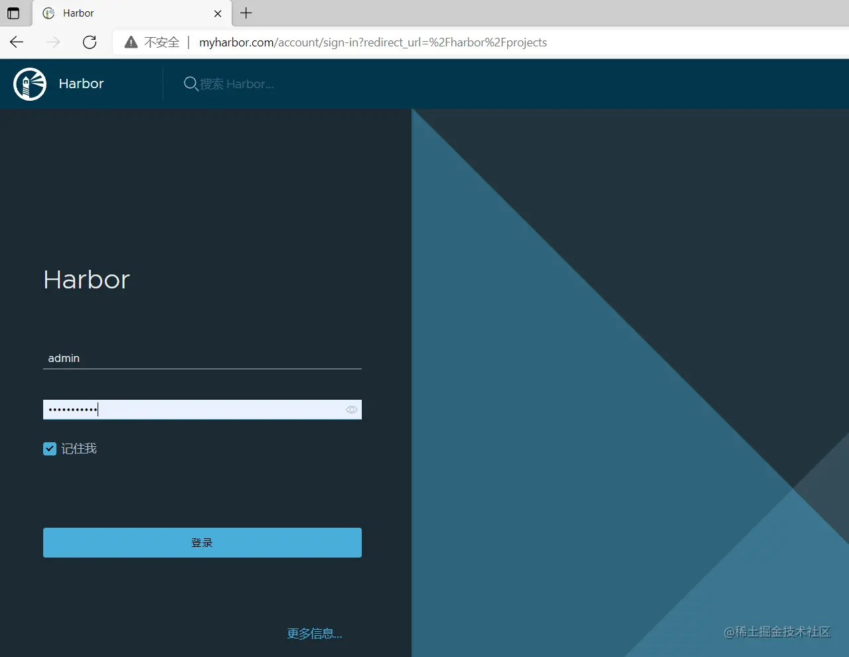Open the 更多信息... link

coord(315,634)
